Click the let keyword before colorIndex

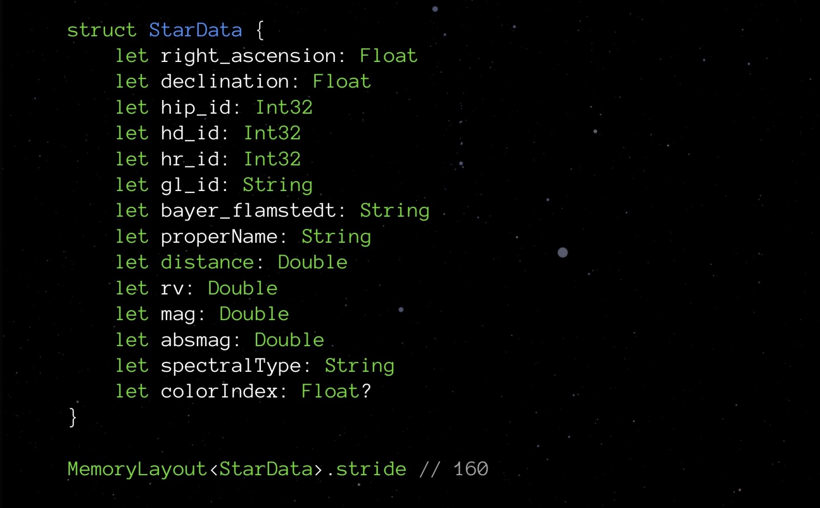pyautogui.click(x=132, y=391)
